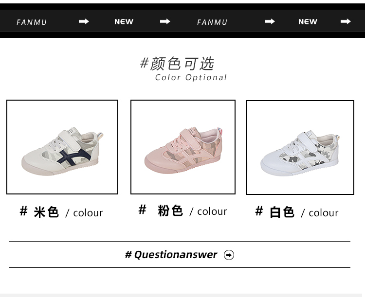The width and height of the screenshot is (365, 297).
Task: Open the # Questionanswer section
Action: 180,255
